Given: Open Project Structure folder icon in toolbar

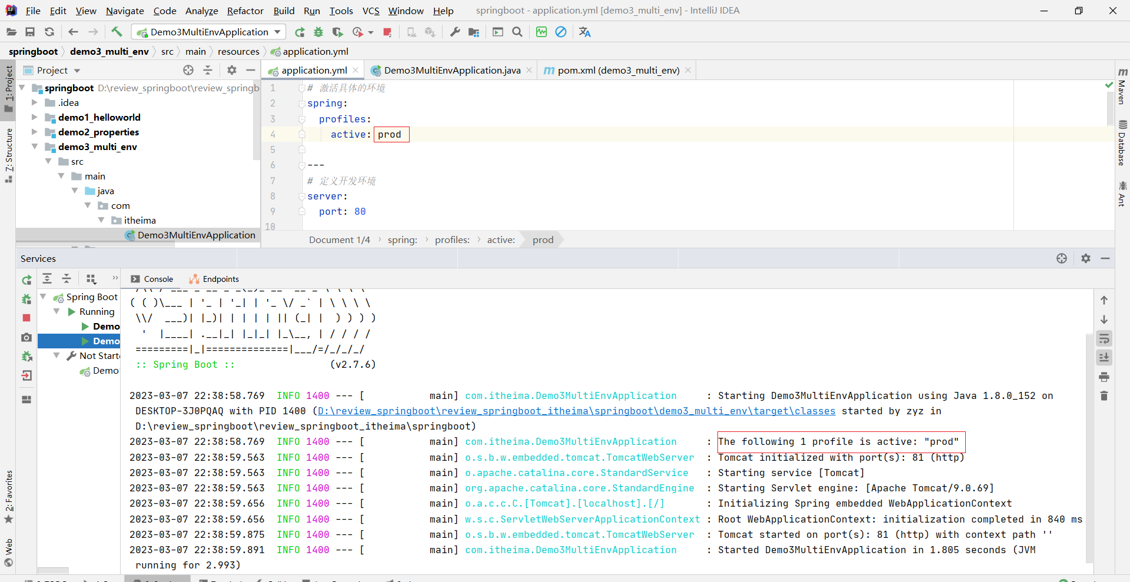Looking at the screenshot, I should [474, 32].
